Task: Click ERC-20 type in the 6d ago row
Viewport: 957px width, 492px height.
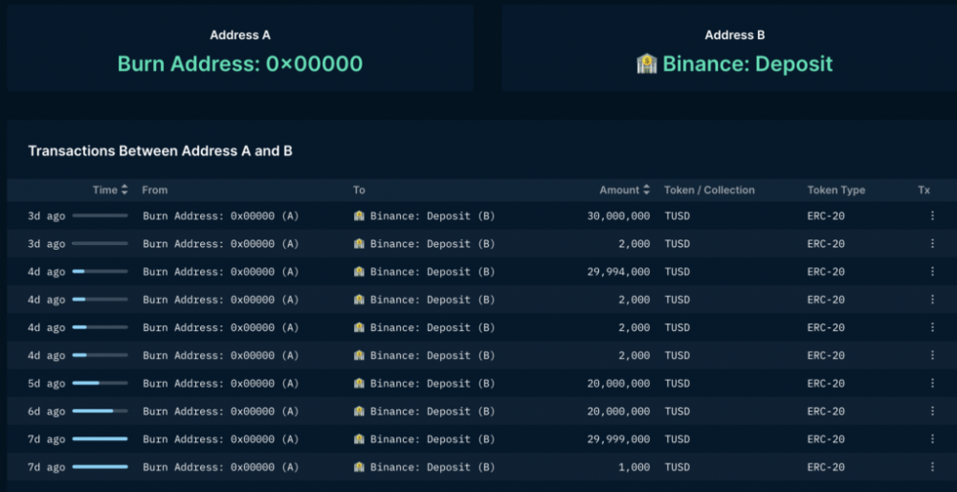Action: pos(826,412)
